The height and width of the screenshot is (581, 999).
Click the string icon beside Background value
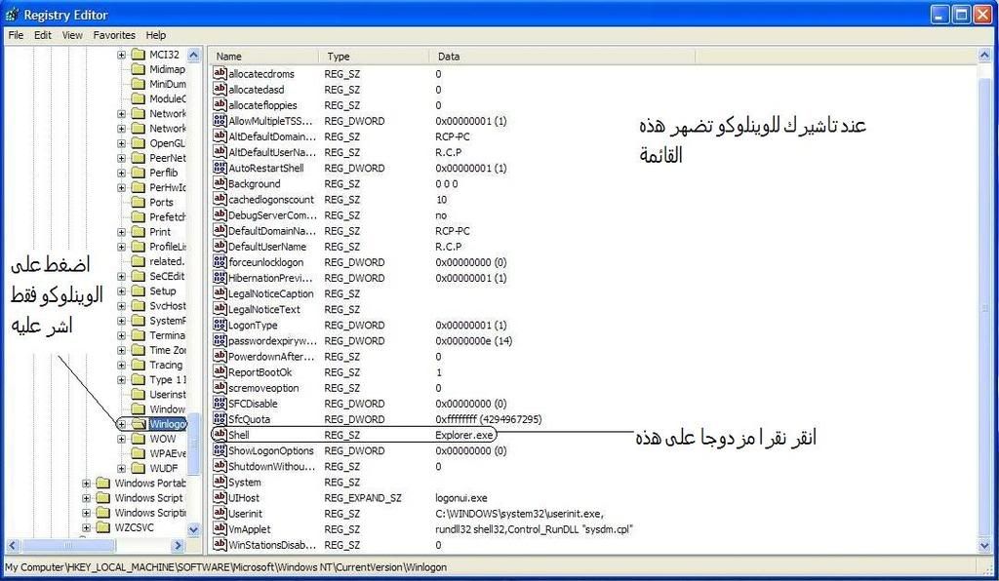(x=220, y=183)
